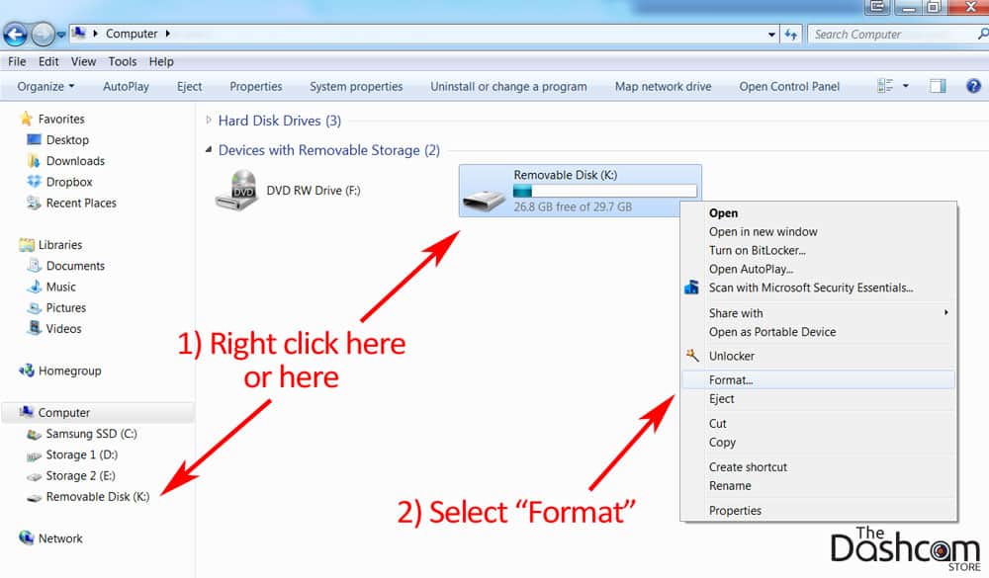The image size is (989, 578).
Task: Click the Samsung SSD (C:) drive
Action: pyautogui.click(x=87, y=434)
